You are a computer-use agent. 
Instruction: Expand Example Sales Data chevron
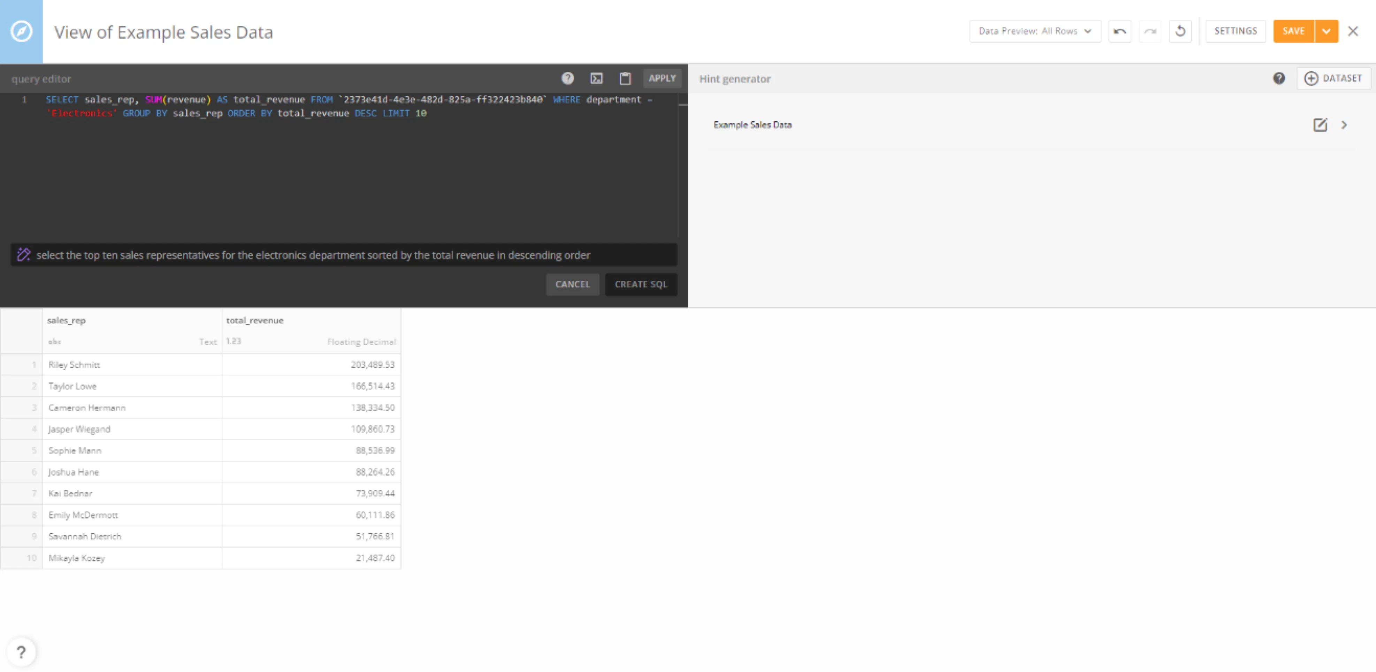coord(1344,125)
